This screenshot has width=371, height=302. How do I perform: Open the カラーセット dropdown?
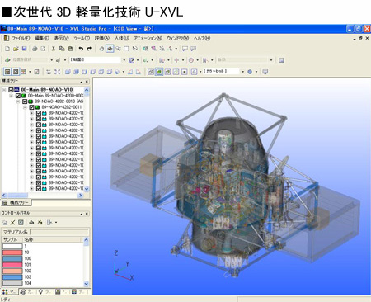click(x=242, y=72)
